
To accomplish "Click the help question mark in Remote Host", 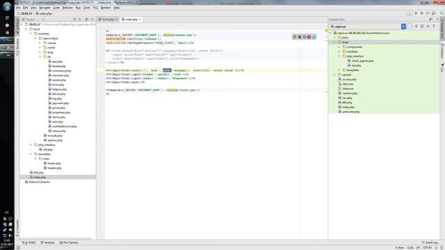I will [x=434, y=26].
